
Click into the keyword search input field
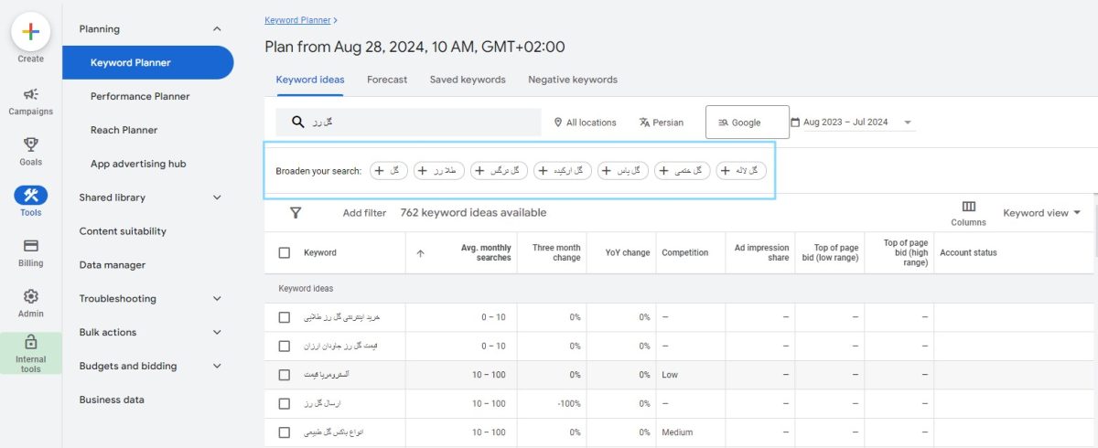409,123
